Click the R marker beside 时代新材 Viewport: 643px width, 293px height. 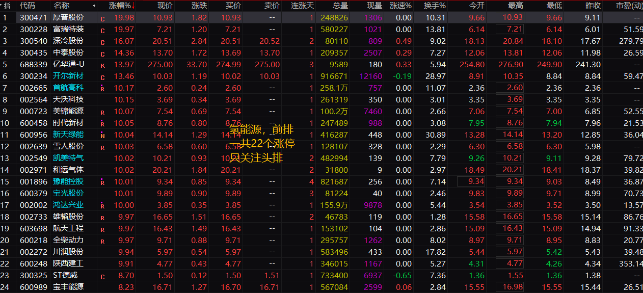(x=102, y=123)
